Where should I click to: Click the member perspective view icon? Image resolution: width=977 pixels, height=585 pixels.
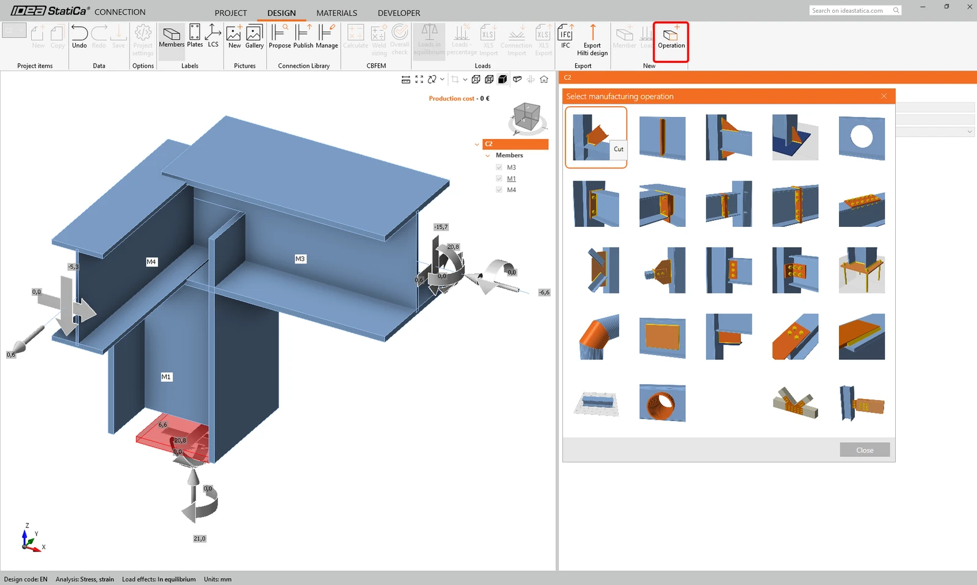point(517,79)
